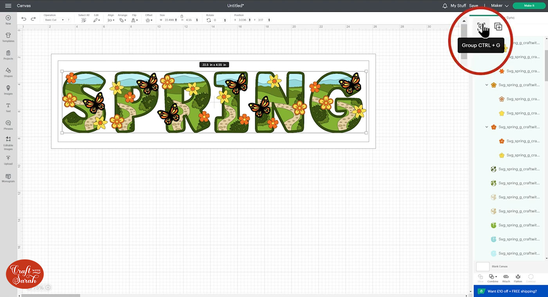548x297 pixels.
Task: Toggle the size aspect ratio lock
Action: (182, 16)
